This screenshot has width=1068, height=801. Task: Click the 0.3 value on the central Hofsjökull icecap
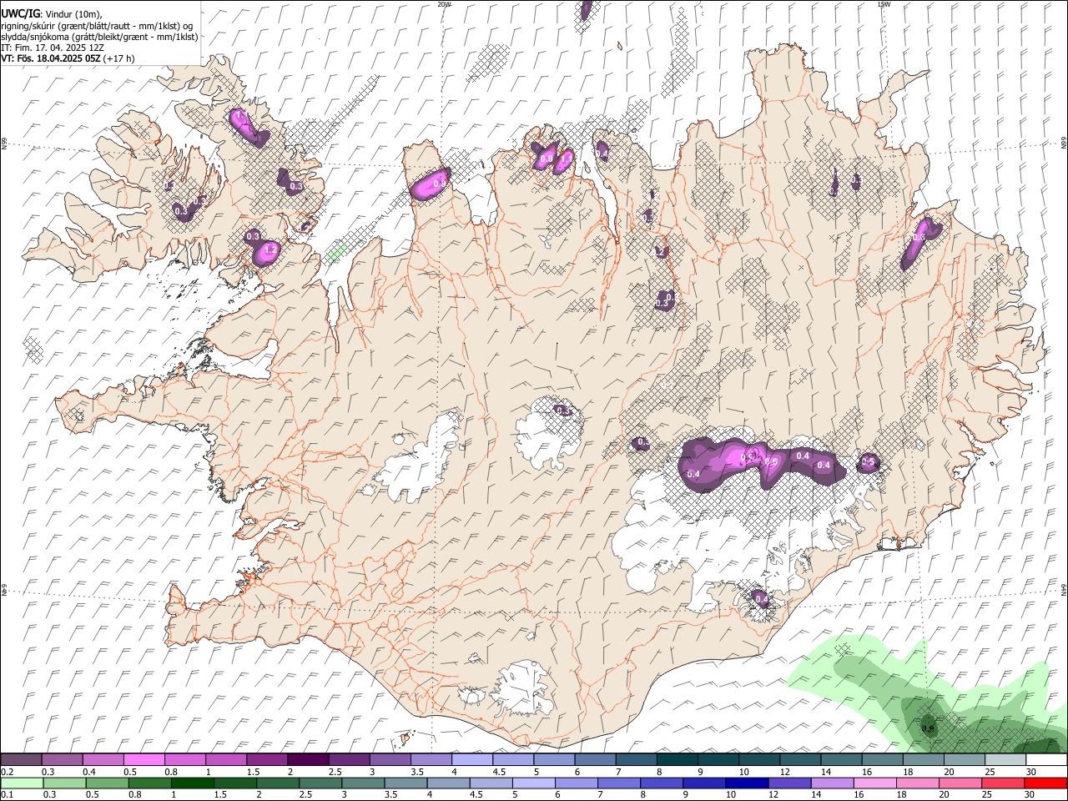[564, 410]
